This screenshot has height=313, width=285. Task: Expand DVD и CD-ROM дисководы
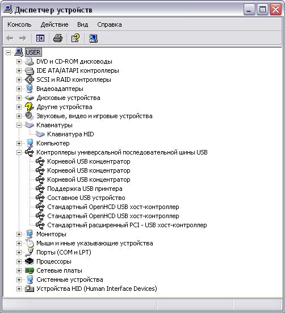click(19, 61)
